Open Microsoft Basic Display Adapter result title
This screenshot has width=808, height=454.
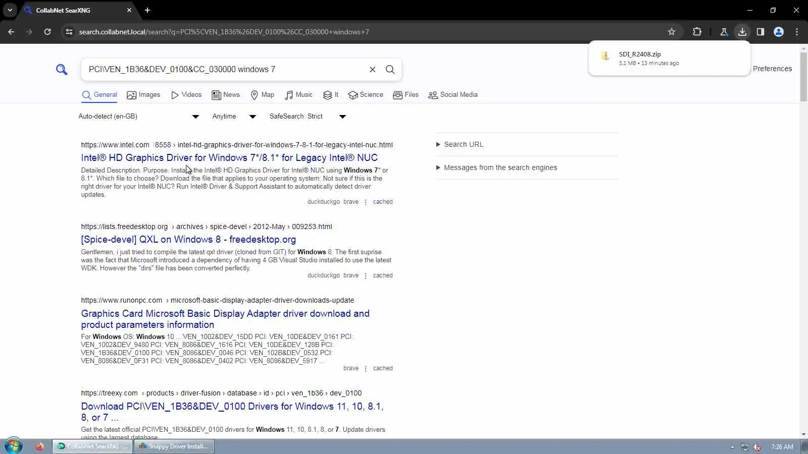[x=225, y=319]
